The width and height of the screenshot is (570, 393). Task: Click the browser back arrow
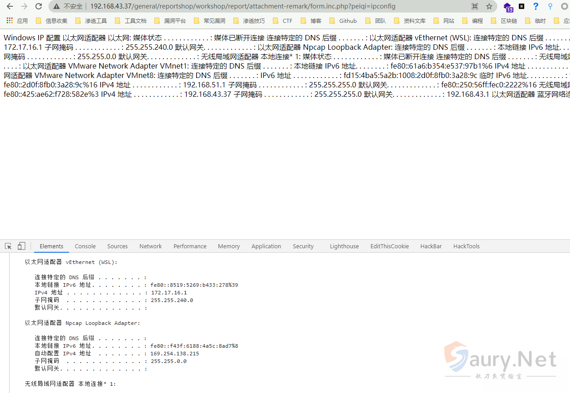[10, 6]
